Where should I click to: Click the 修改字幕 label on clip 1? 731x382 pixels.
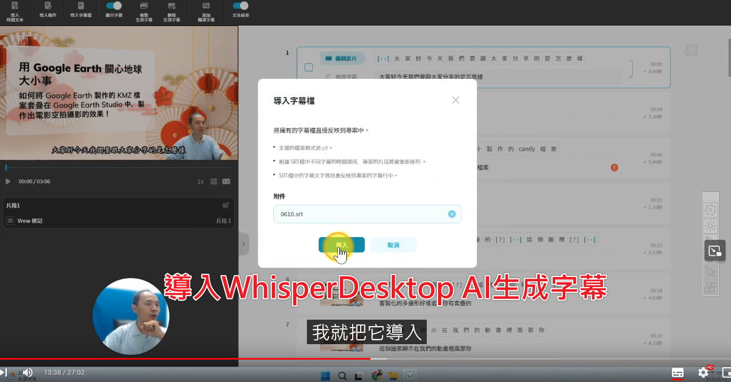(342, 77)
